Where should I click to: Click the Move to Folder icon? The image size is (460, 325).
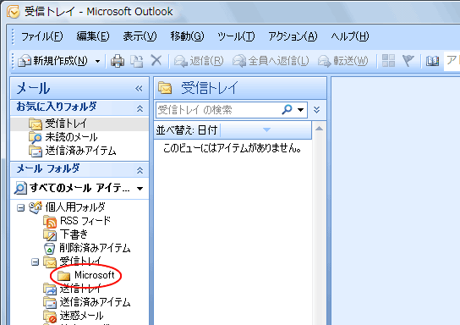click(137, 61)
